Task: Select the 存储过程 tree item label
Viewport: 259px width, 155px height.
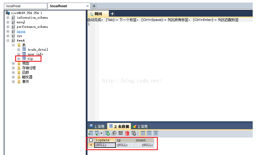Action: (29, 68)
